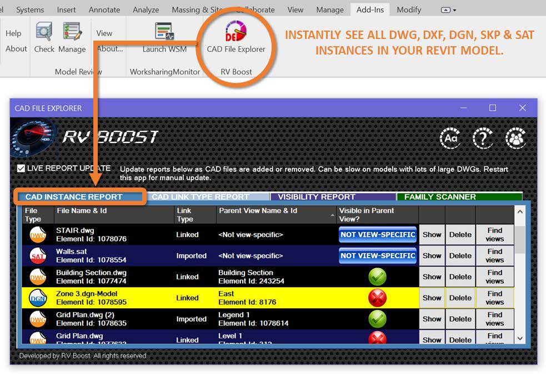Click the DWG icon for STAIR.dwg
Screen dimensions: 546x375
(x=38, y=235)
